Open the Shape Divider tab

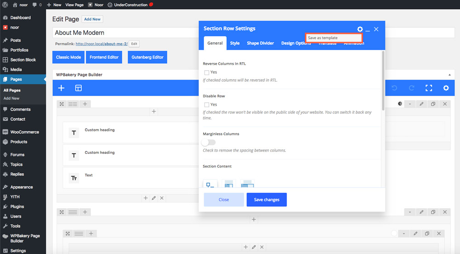point(260,43)
